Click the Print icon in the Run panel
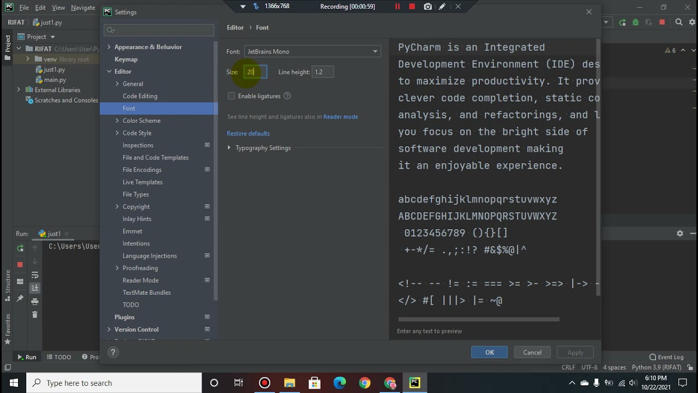Screen dimensions: 698x393 pos(35,301)
